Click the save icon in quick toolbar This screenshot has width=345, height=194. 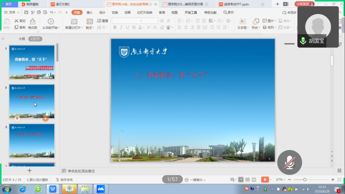[26, 13]
